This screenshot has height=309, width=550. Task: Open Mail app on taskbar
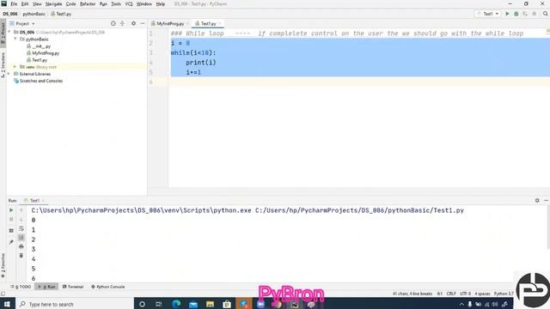pos(192,304)
